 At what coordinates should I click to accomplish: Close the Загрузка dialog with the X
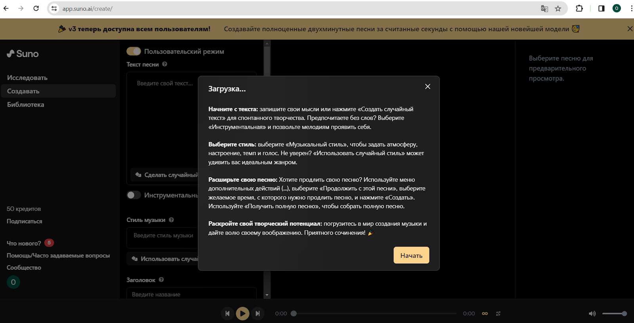(428, 86)
